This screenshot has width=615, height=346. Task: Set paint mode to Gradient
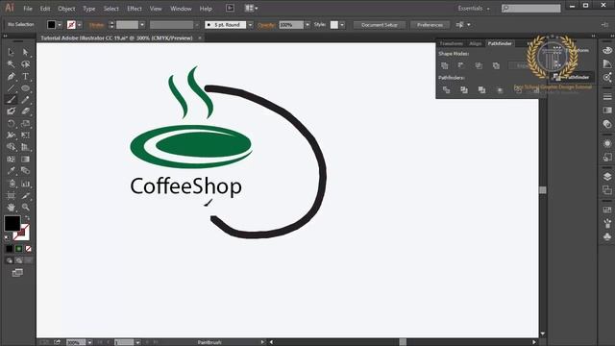point(19,249)
